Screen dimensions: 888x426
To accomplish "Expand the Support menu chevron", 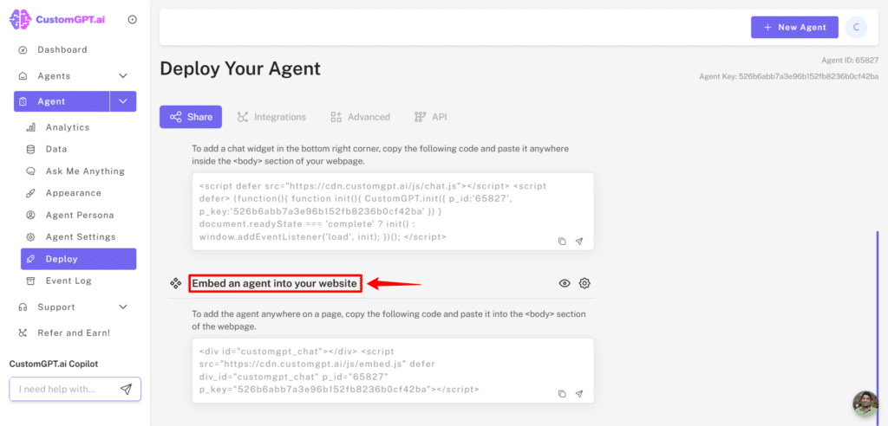I will click(123, 307).
